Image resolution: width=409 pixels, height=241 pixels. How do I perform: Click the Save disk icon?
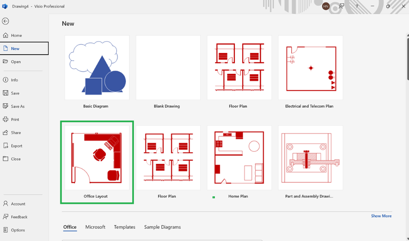click(x=6, y=93)
